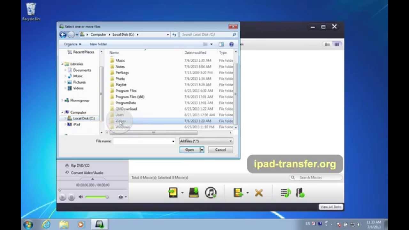Open the copy-to-device dropdown arrow
409x230 pixels.
tap(182, 192)
